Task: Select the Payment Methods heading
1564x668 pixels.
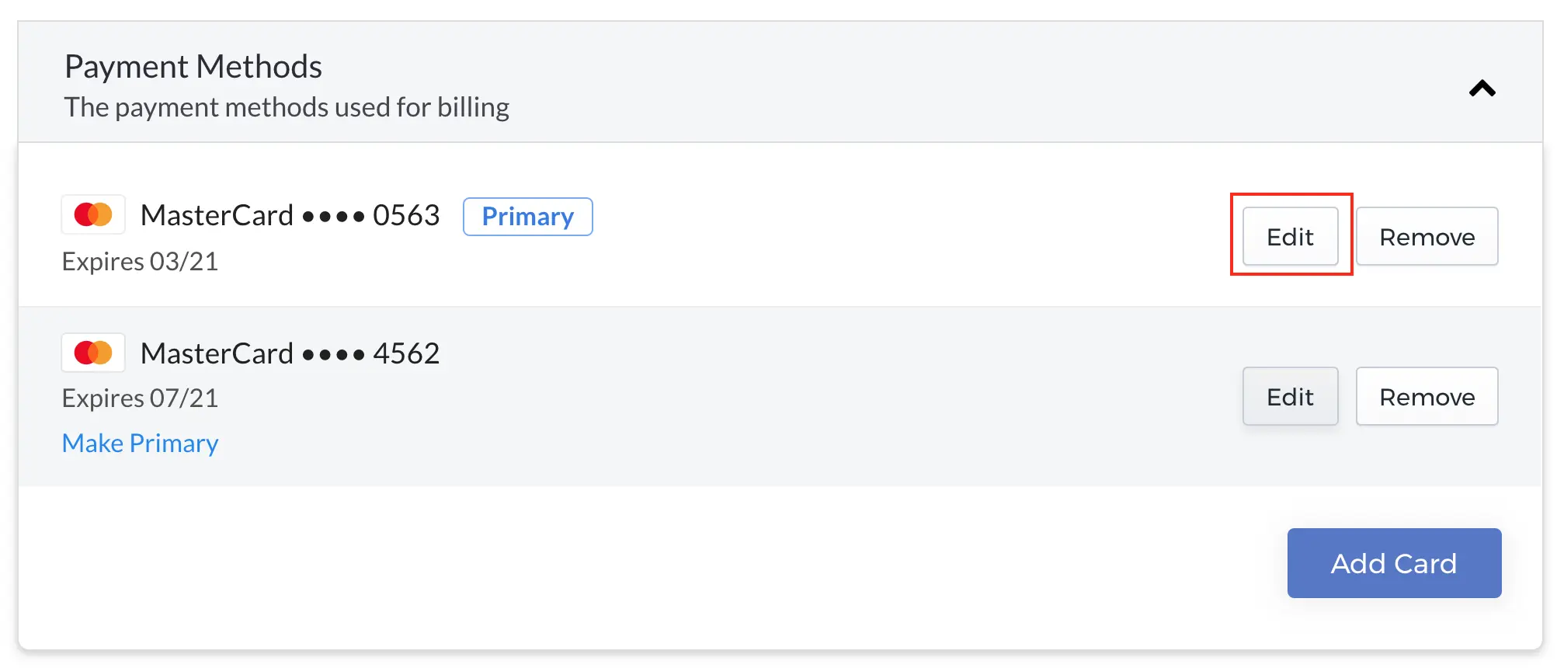Action: (193, 67)
